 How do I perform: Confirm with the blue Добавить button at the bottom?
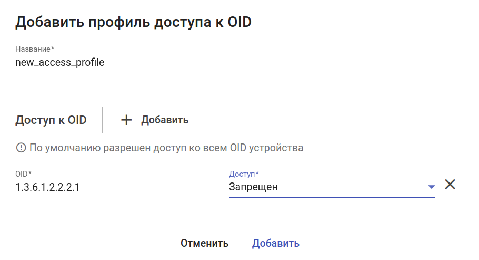(275, 243)
